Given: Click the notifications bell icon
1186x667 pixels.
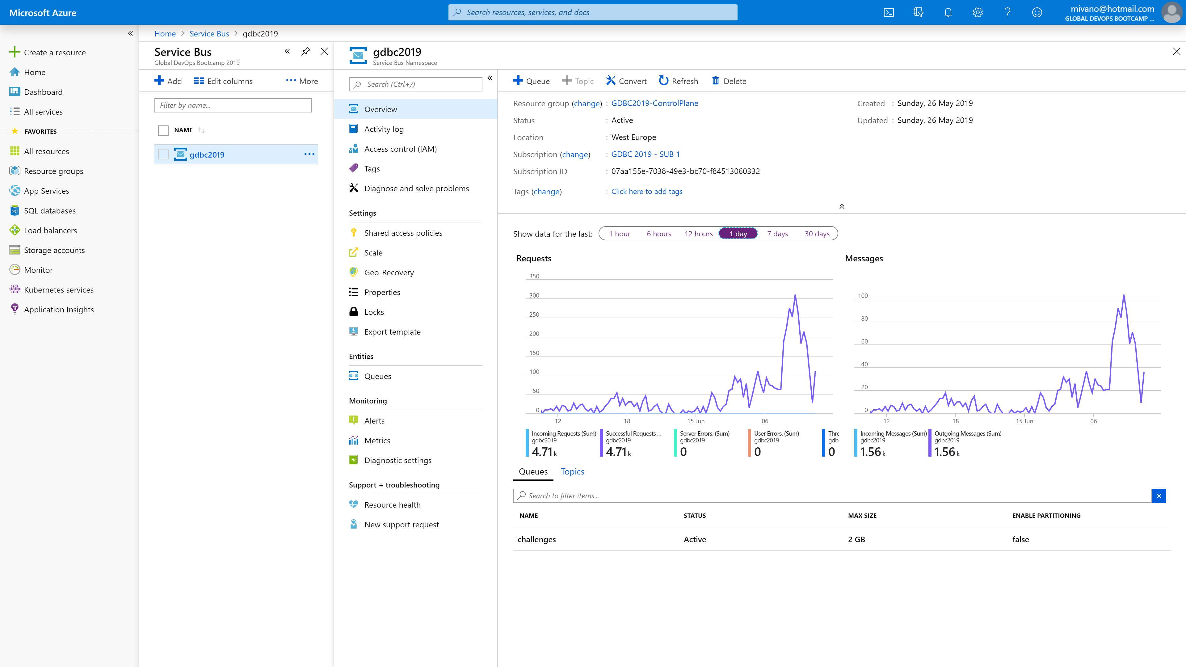Looking at the screenshot, I should (x=948, y=12).
